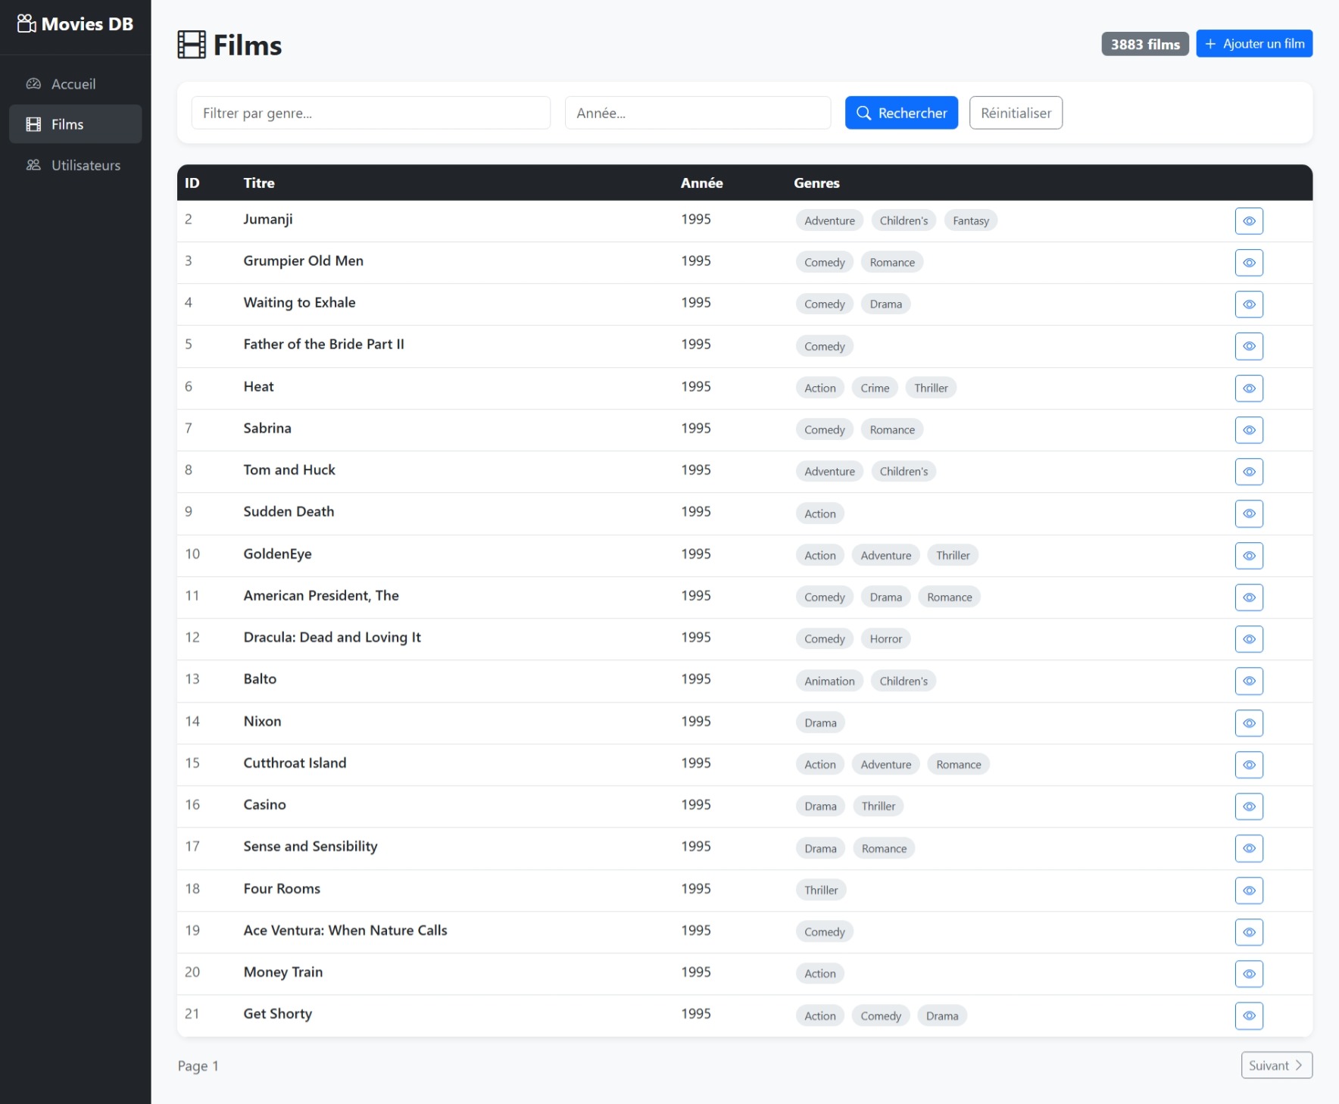Click Crime genre tag in Heat row

point(875,388)
